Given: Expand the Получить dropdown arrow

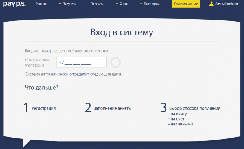Looking at the screenshot, I should point(60,4).
